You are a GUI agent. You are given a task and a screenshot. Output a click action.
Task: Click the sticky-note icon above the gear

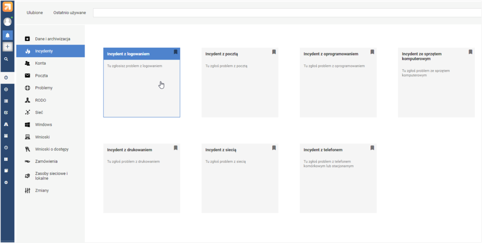click(x=6, y=171)
